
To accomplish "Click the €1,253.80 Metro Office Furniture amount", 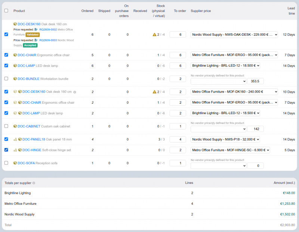I will click(287, 204).
